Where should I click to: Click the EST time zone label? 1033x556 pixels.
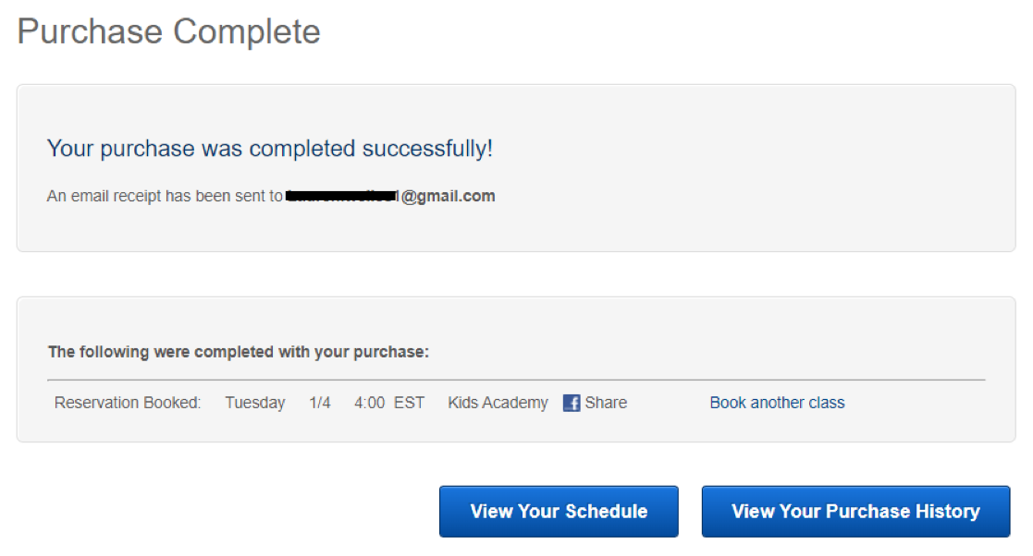coord(409,403)
